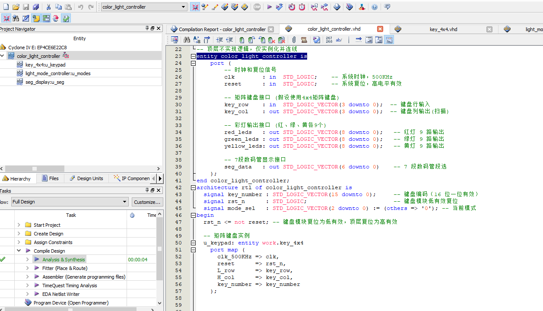This screenshot has height=311, width=543.
Task: Undo the last edit
Action: [x=81, y=7]
